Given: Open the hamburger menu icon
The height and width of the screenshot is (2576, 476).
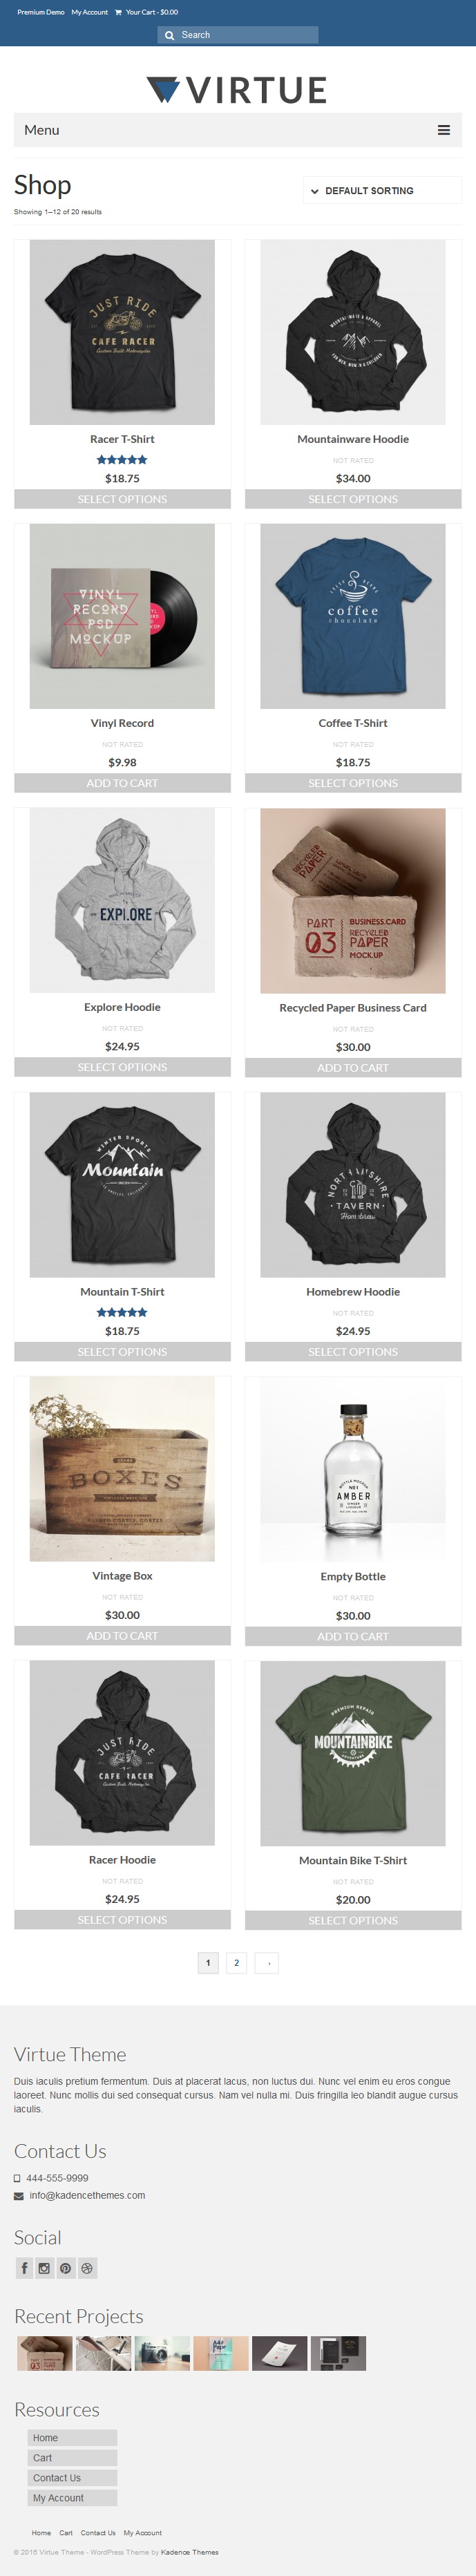Looking at the screenshot, I should pos(443,130).
